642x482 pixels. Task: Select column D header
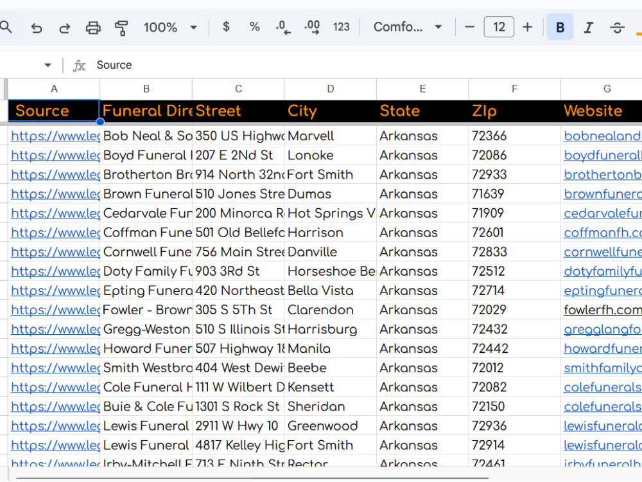[x=331, y=89]
